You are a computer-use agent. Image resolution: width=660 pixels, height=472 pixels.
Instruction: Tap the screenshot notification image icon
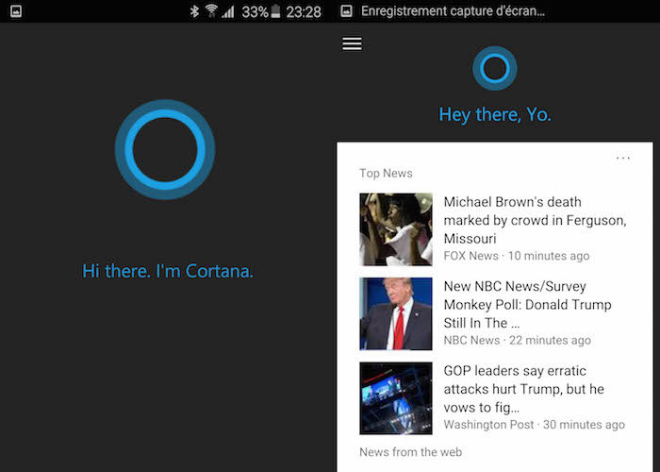click(346, 11)
